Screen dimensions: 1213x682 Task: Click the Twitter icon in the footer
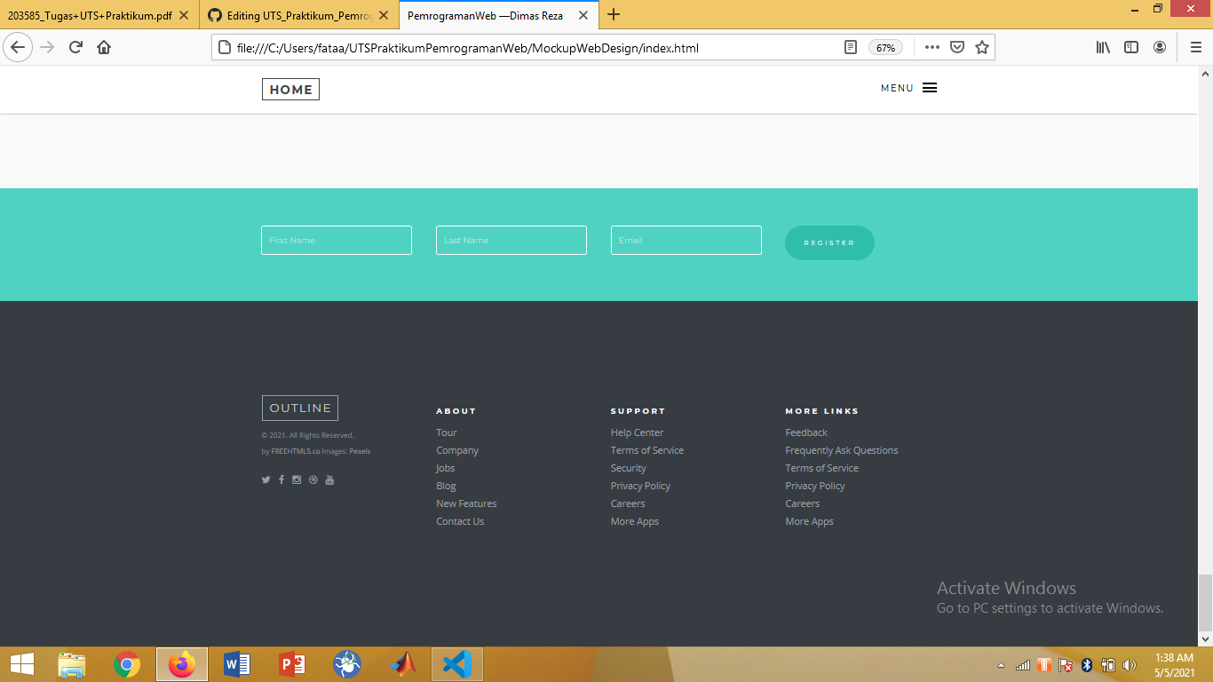[x=266, y=480]
